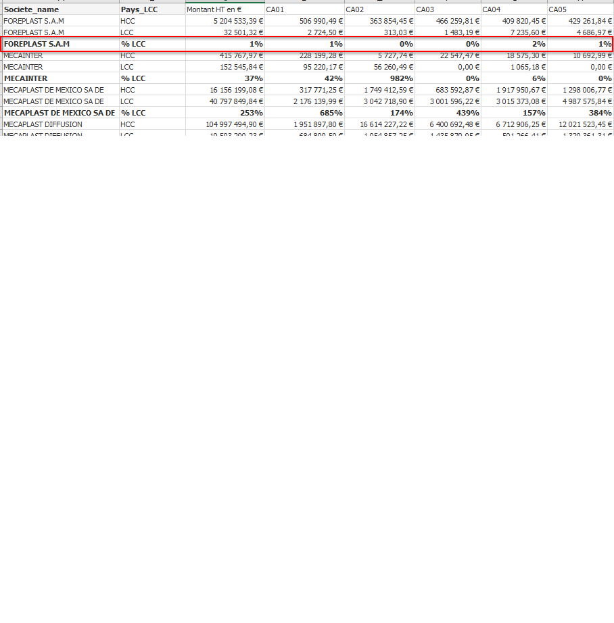Click the 42% percentage cell

coord(304,78)
